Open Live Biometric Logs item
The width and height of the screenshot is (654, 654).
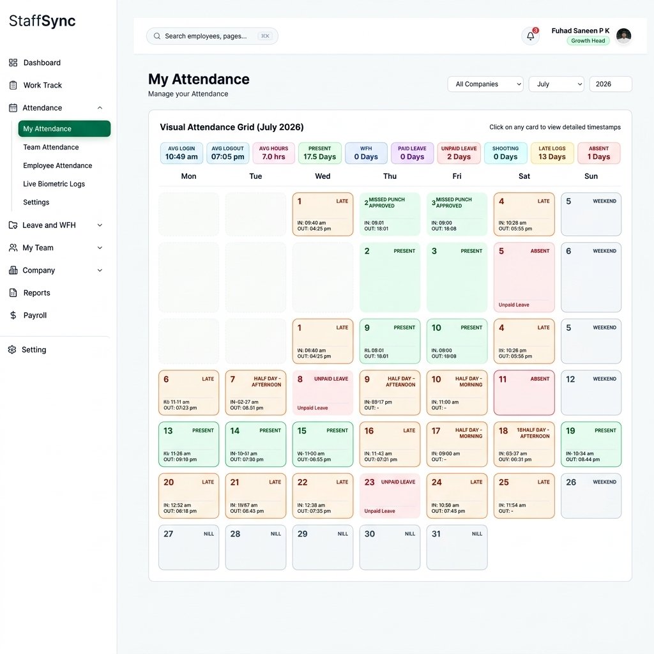point(54,184)
